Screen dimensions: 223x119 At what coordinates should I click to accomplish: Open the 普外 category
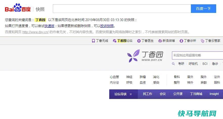click(190, 77)
